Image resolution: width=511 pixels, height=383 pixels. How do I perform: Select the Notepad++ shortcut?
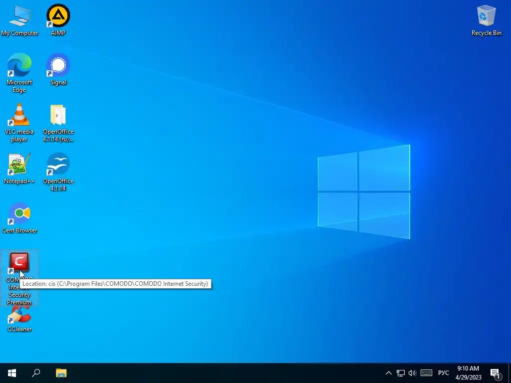[19, 169]
